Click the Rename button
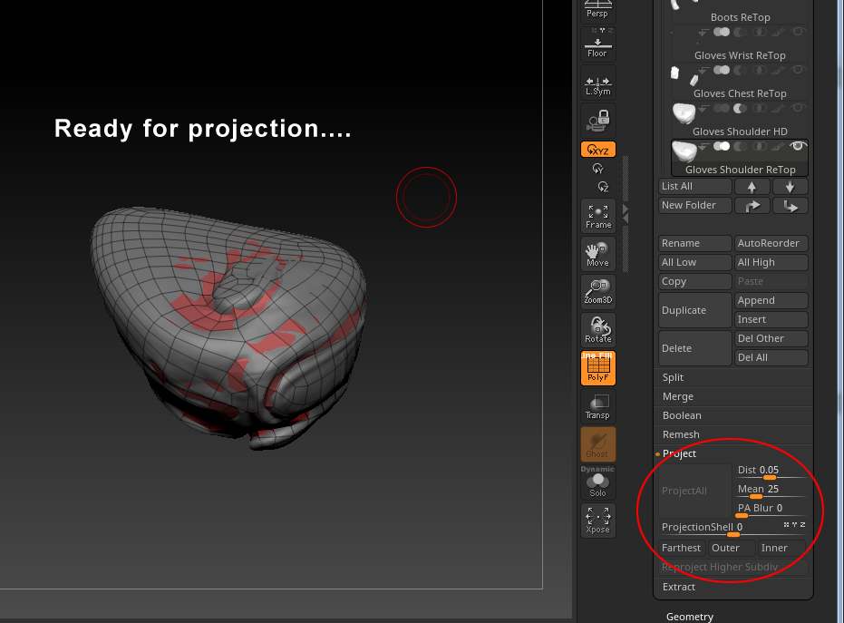844x623 pixels. click(x=695, y=243)
